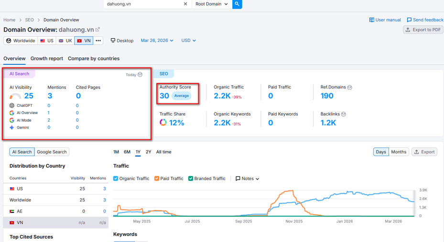Toggle the Paid Traffic checkbox
The width and height of the screenshot is (444, 242).
(157, 179)
